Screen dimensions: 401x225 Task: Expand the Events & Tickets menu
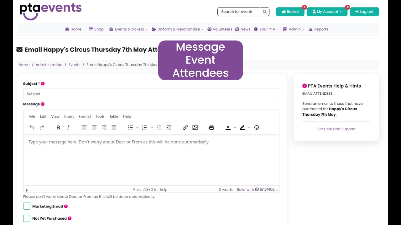click(x=128, y=29)
